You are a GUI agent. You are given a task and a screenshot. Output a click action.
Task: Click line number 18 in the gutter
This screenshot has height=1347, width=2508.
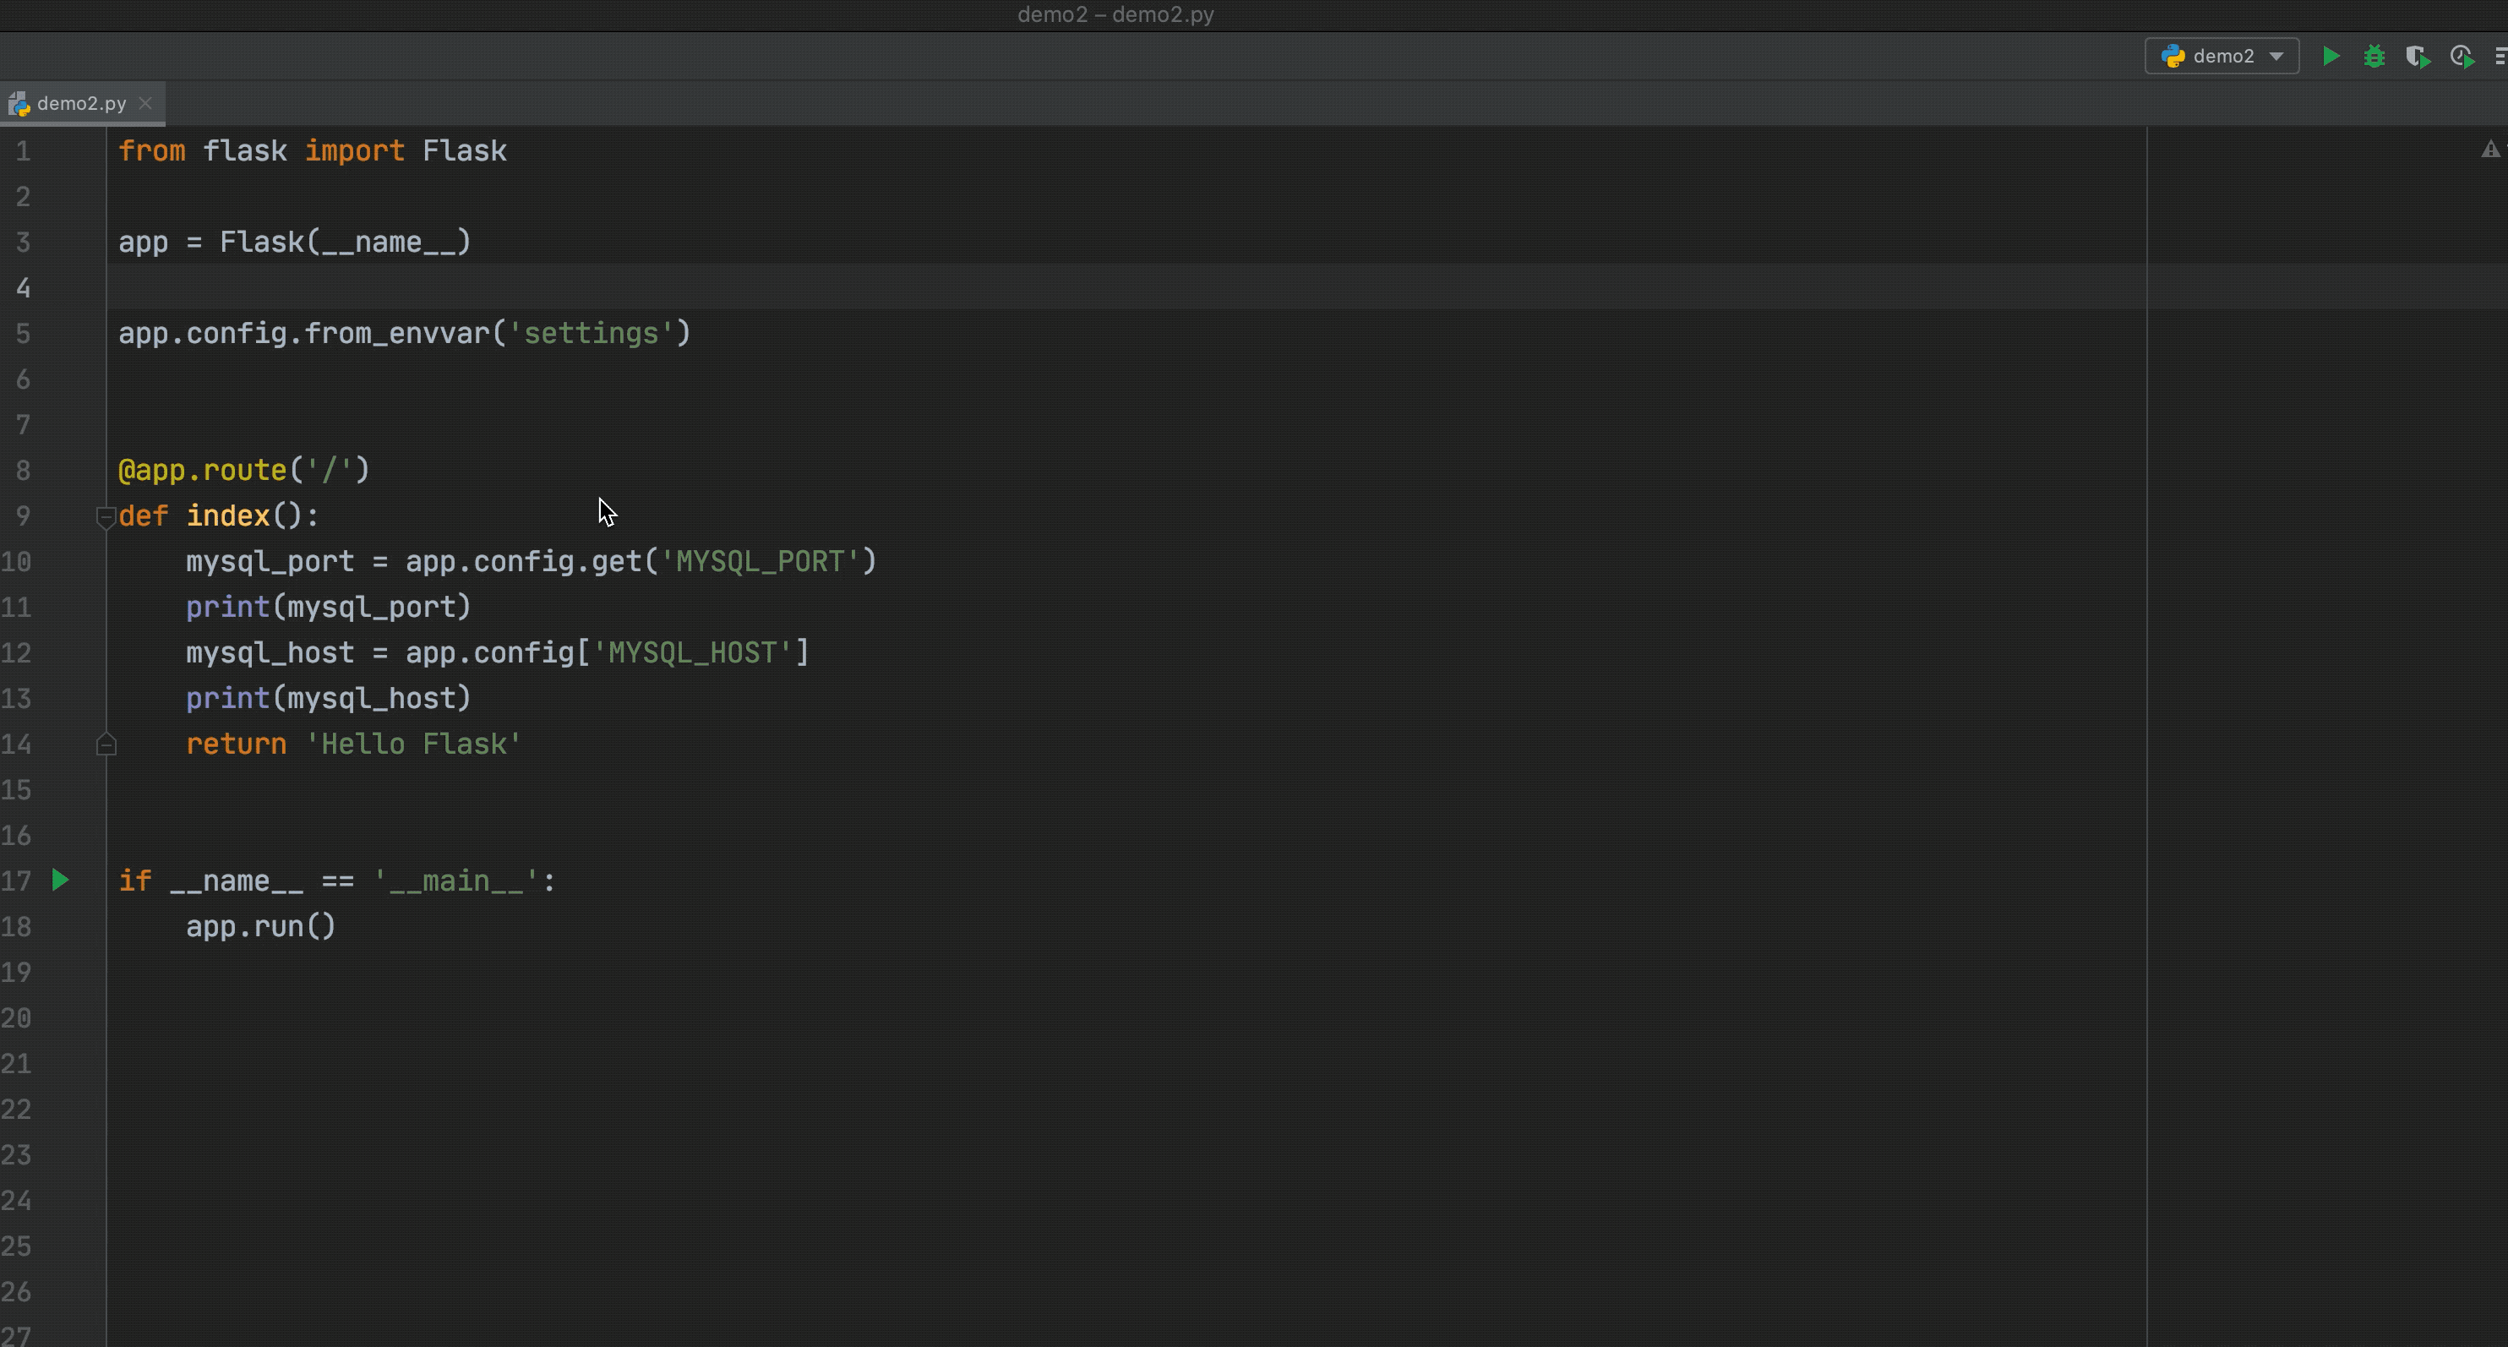coord(17,926)
